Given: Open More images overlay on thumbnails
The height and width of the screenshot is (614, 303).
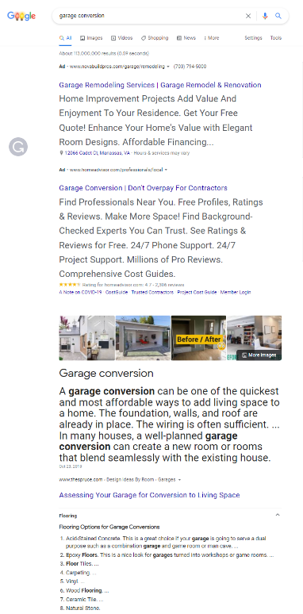Looking at the screenshot, I should (x=259, y=355).
